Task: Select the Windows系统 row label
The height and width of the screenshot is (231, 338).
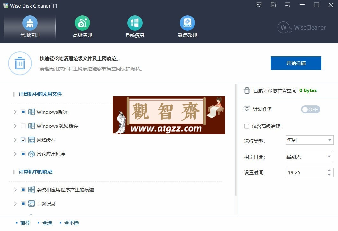Action: tap(52, 112)
